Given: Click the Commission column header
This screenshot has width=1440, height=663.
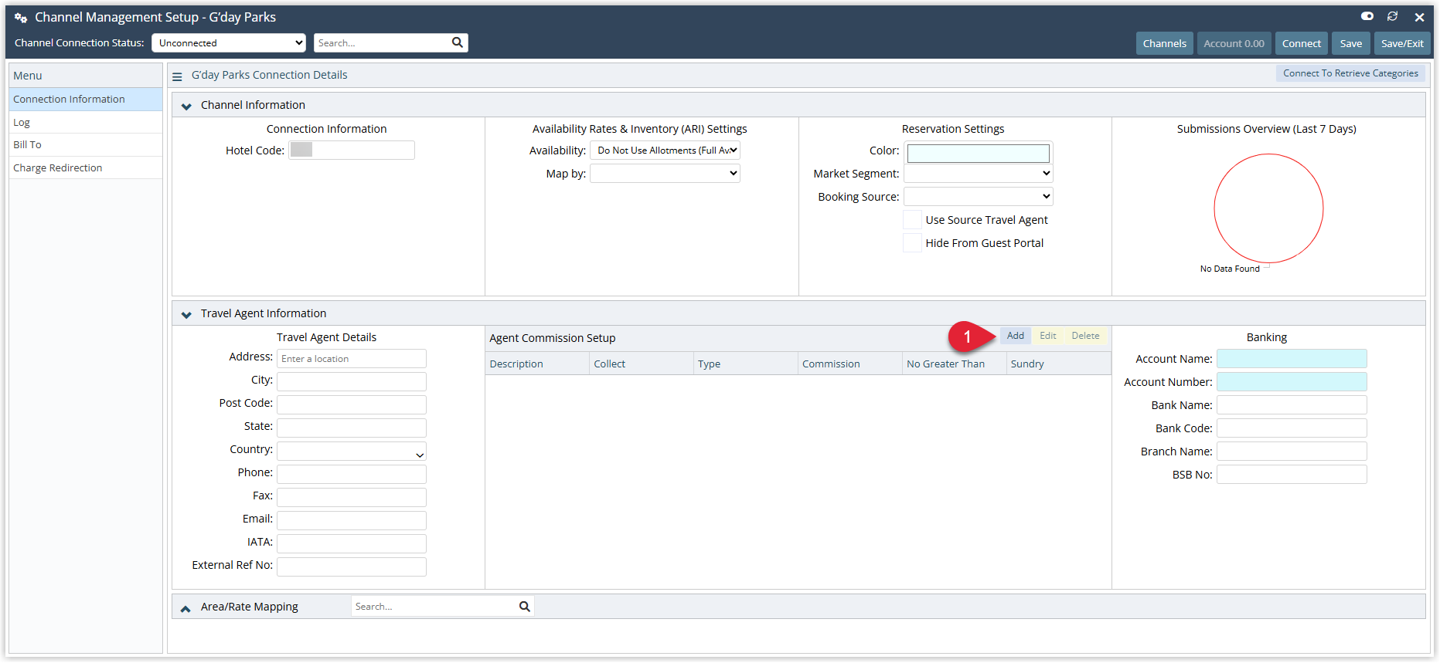Looking at the screenshot, I should pyautogui.click(x=850, y=364).
